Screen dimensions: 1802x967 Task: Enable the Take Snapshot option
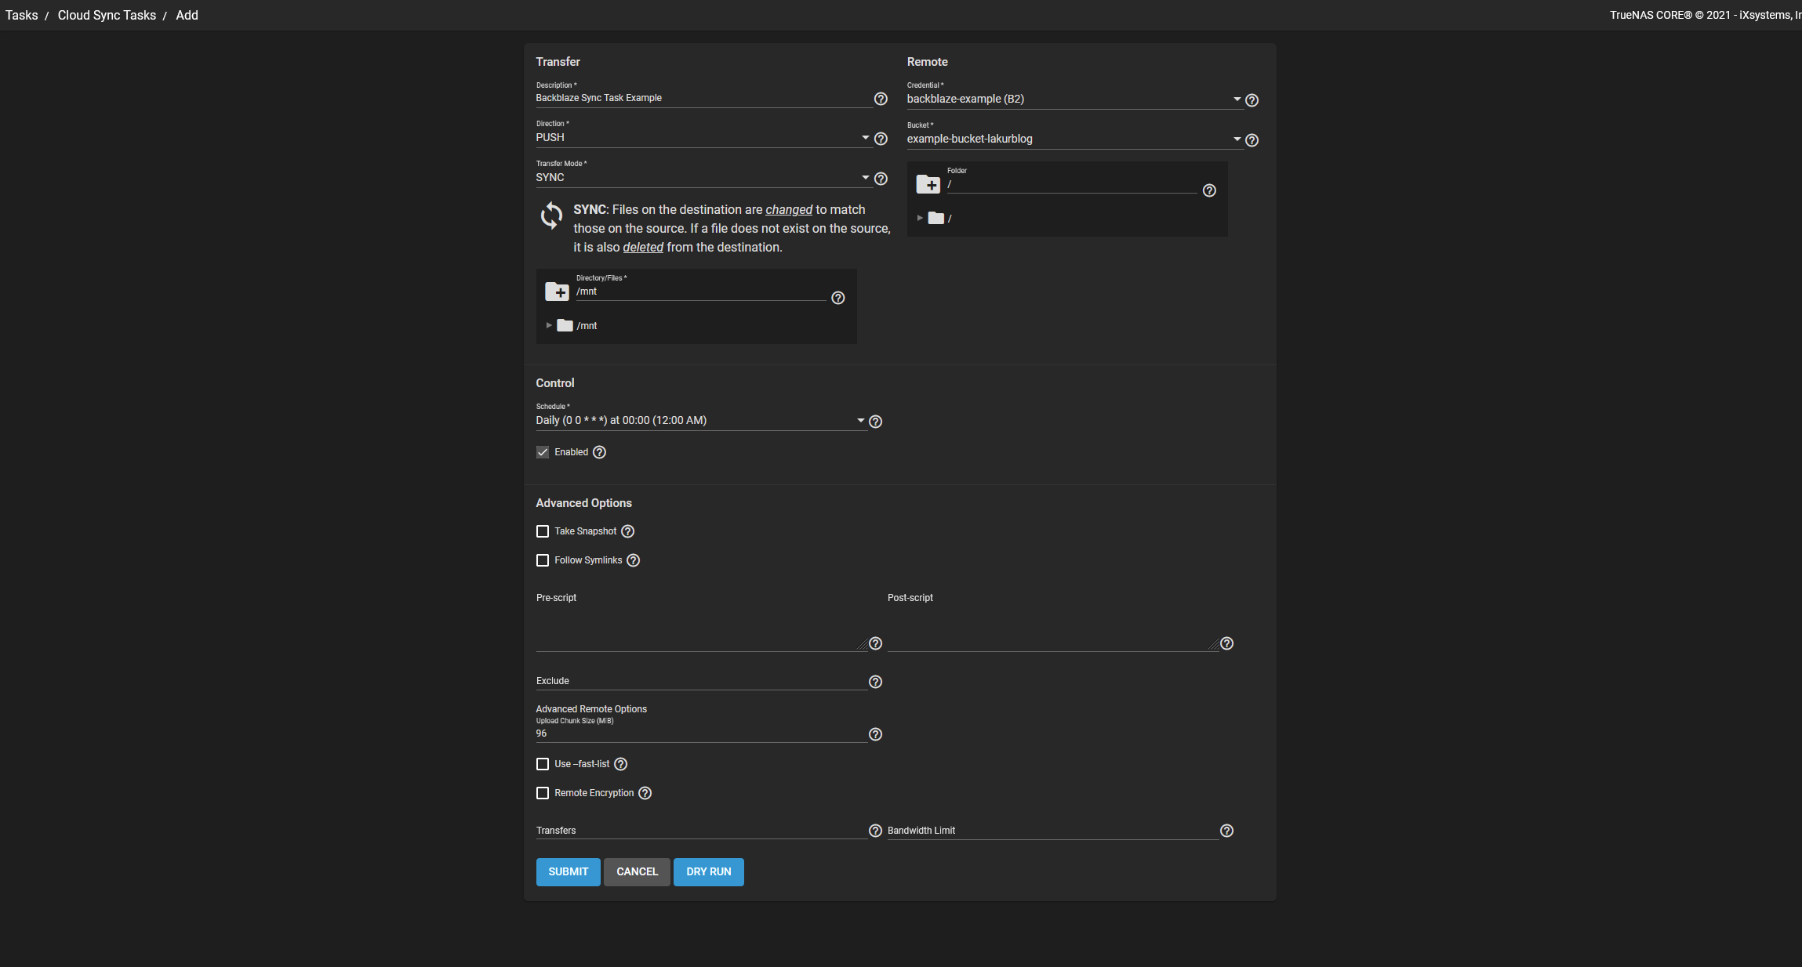pyautogui.click(x=542, y=531)
